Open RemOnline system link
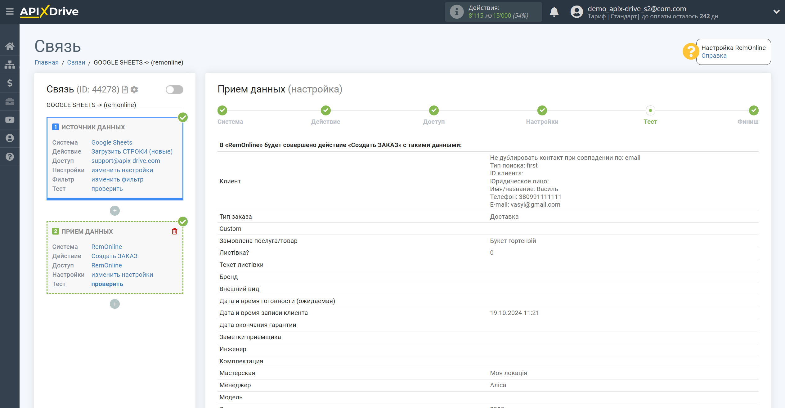The width and height of the screenshot is (785, 408). pos(106,247)
